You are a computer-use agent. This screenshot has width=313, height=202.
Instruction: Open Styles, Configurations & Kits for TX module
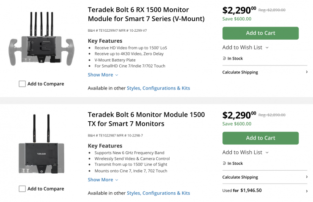158,193
